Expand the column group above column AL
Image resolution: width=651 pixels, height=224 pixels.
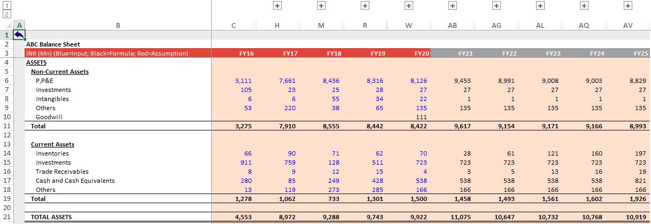(540, 5)
